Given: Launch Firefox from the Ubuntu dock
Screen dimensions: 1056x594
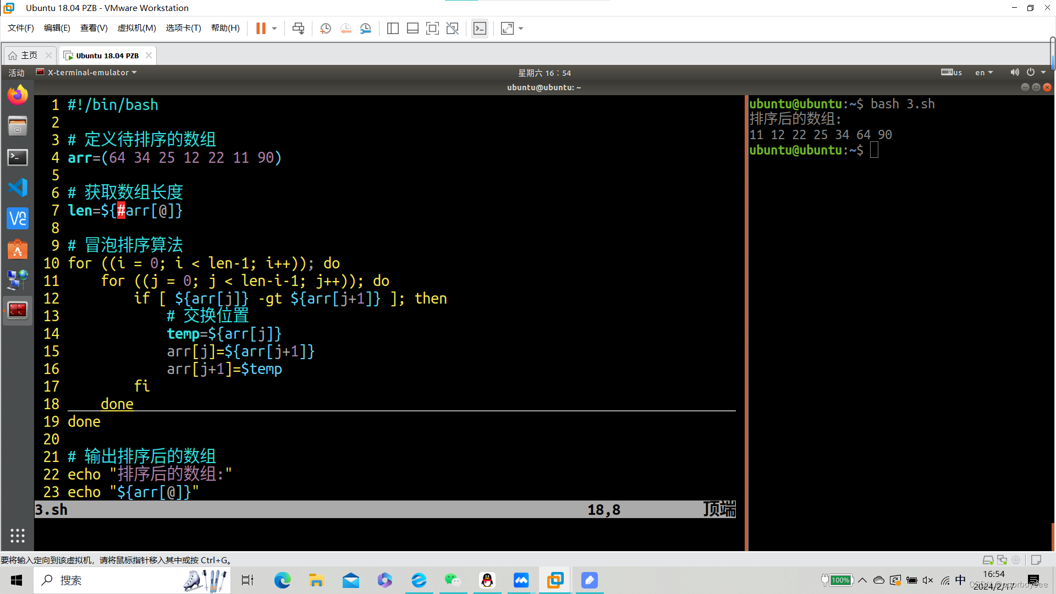Looking at the screenshot, I should [18, 96].
